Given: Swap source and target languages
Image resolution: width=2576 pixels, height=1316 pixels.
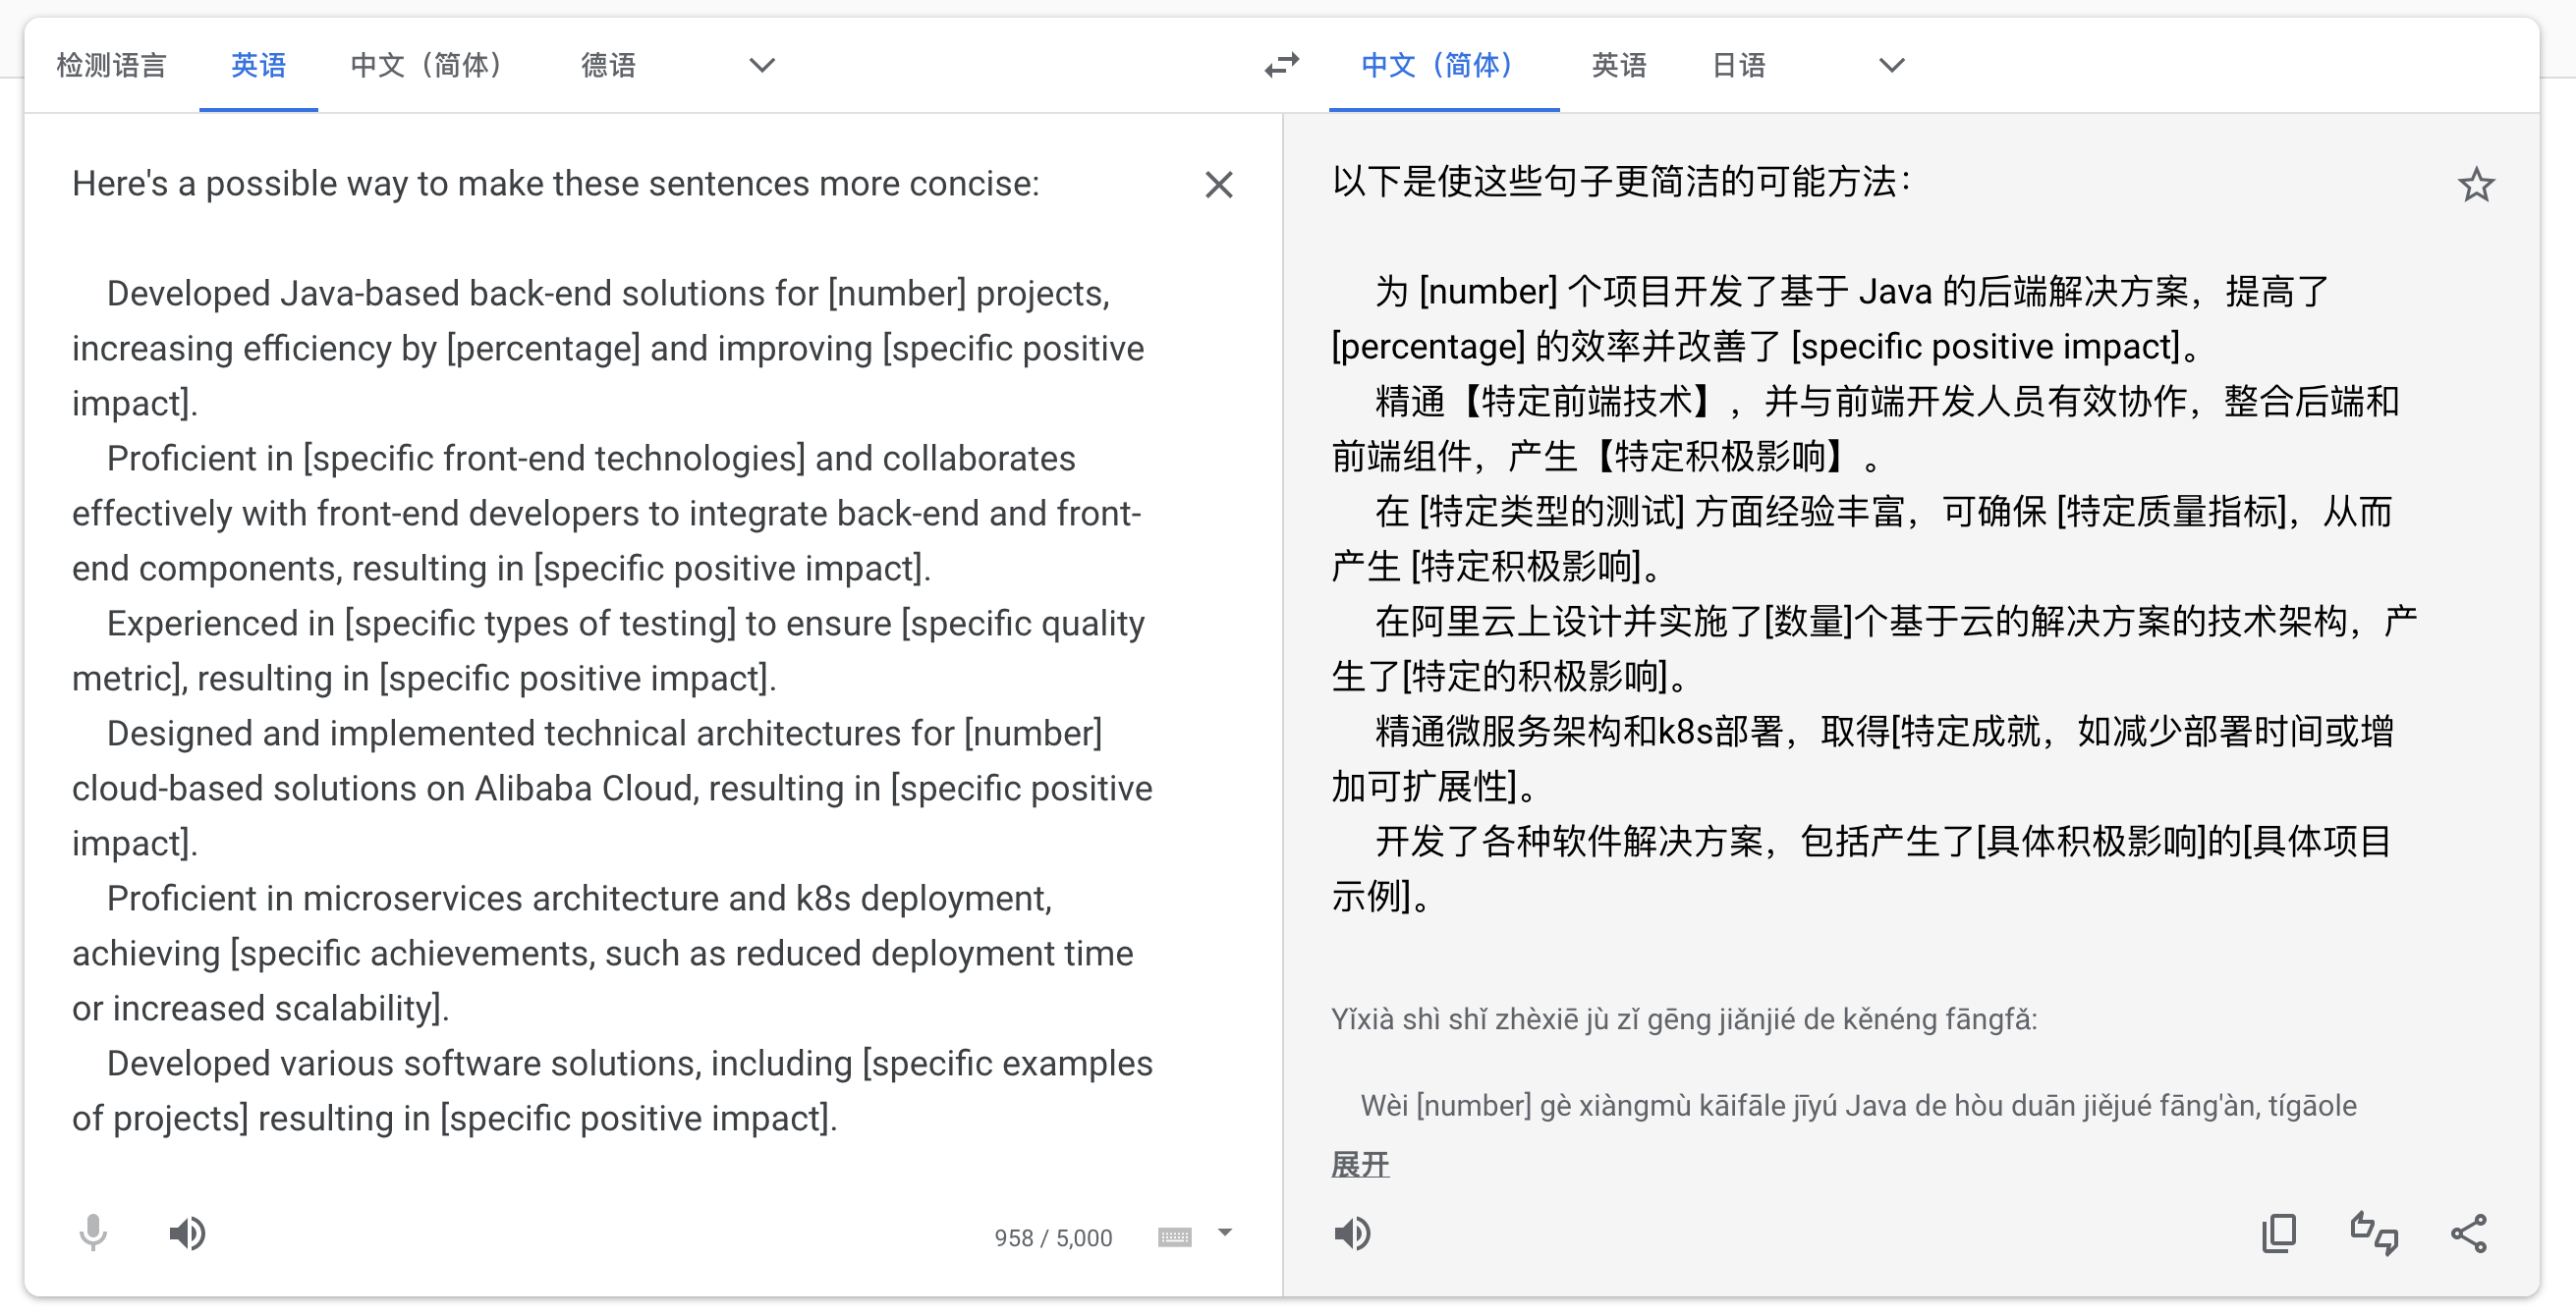Looking at the screenshot, I should [1281, 65].
